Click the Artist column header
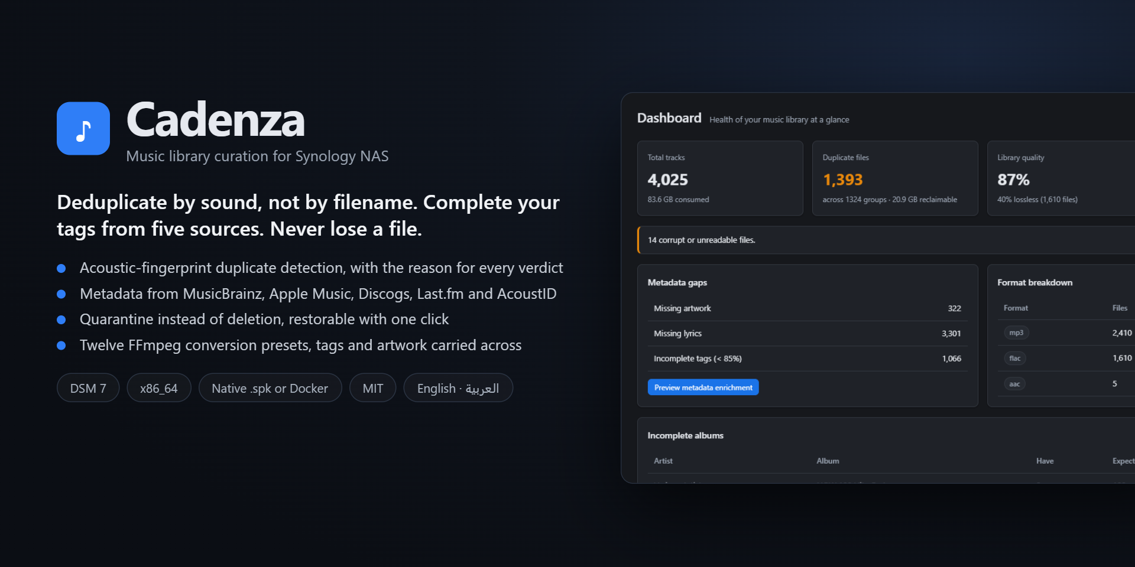1135x567 pixels. pos(663,461)
